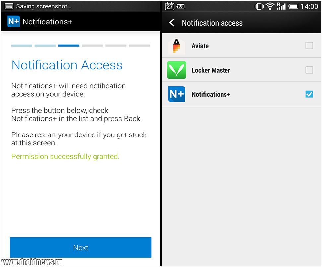Tap the 'Notification access' settings title
Viewport: 322px width, 267px height.
coord(212,23)
